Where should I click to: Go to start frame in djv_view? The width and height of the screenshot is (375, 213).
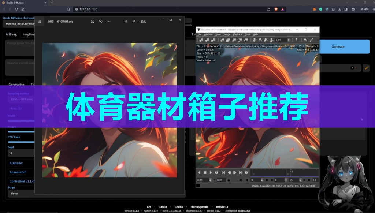pos(223,173)
